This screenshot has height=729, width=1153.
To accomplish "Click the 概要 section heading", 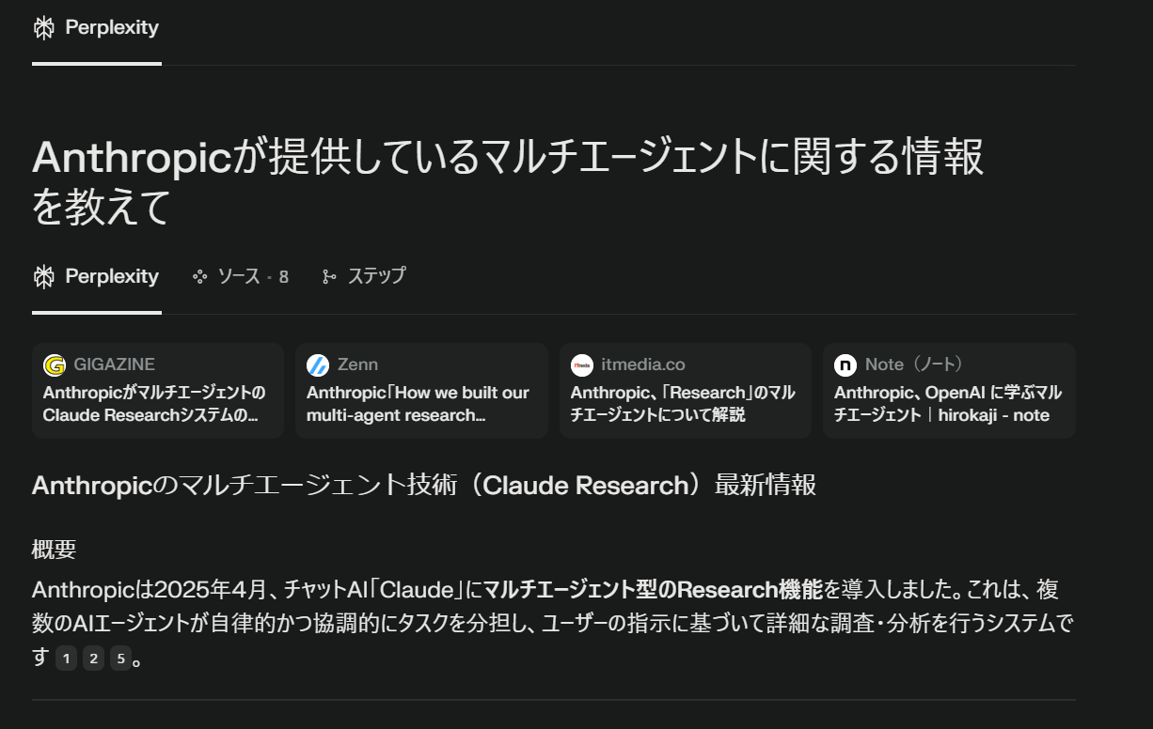I will pos(54,550).
